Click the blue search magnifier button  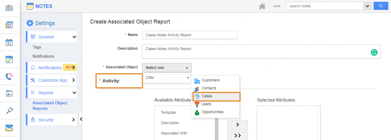coord(380,6)
